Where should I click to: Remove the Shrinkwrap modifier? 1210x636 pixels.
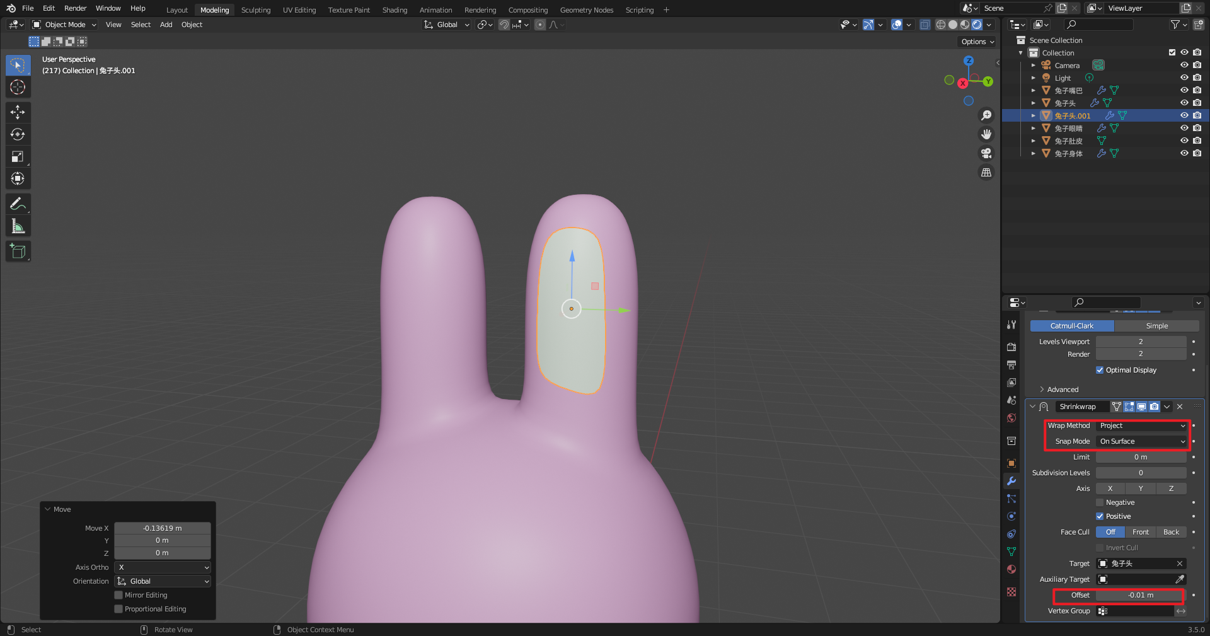point(1180,407)
